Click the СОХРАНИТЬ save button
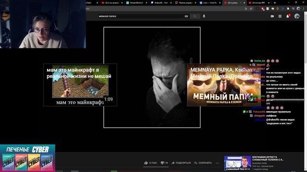Image resolution: width=307 pixels, height=172 pixels. click(x=203, y=163)
